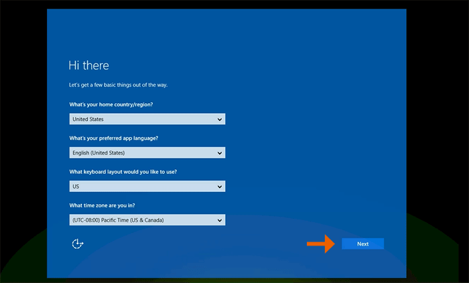The image size is (469, 283).
Task: Click 'What time zone are you in?' label
Action: [102, 205]
